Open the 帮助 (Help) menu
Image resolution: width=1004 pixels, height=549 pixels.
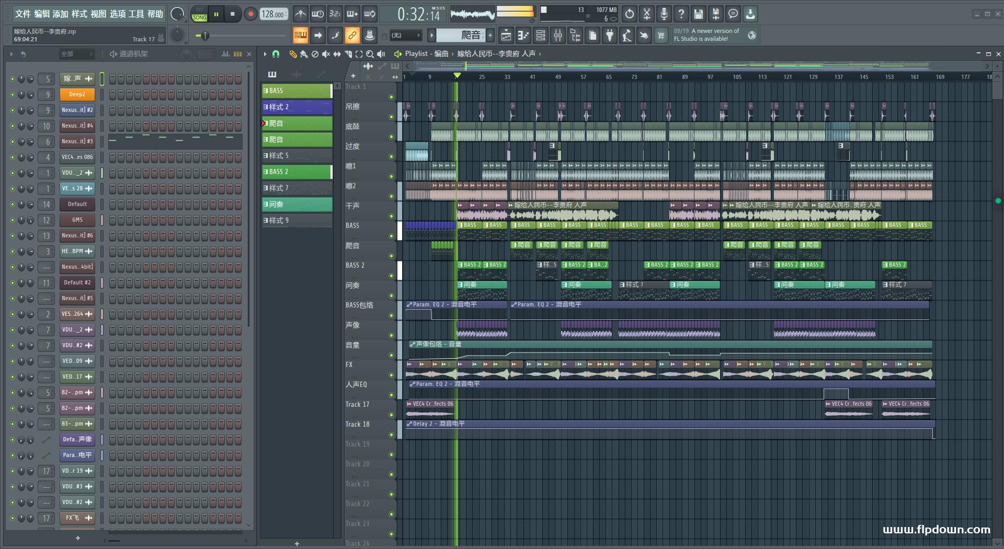pyautogui.click(x=155, y=14)
